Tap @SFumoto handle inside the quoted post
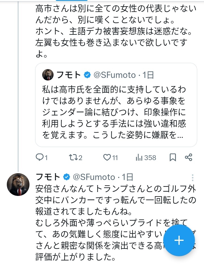Image resolution: width=204 pixels, height=267 pixels. (114, 75)
